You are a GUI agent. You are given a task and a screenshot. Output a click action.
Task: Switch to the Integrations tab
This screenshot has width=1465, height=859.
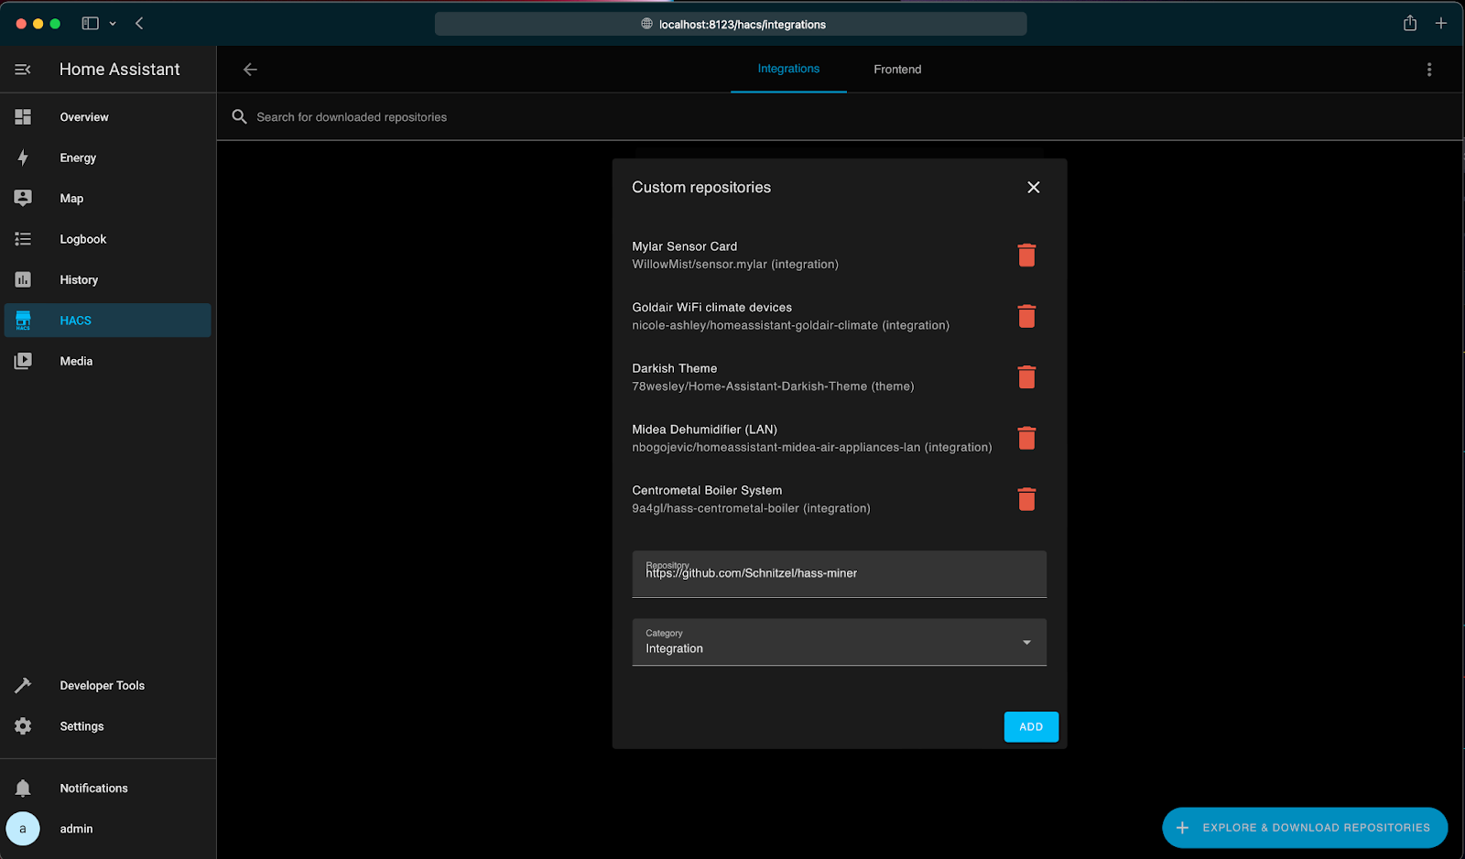click(x=788, y=69)
